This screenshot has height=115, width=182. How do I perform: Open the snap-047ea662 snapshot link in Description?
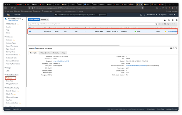click(x=61, y=61)
